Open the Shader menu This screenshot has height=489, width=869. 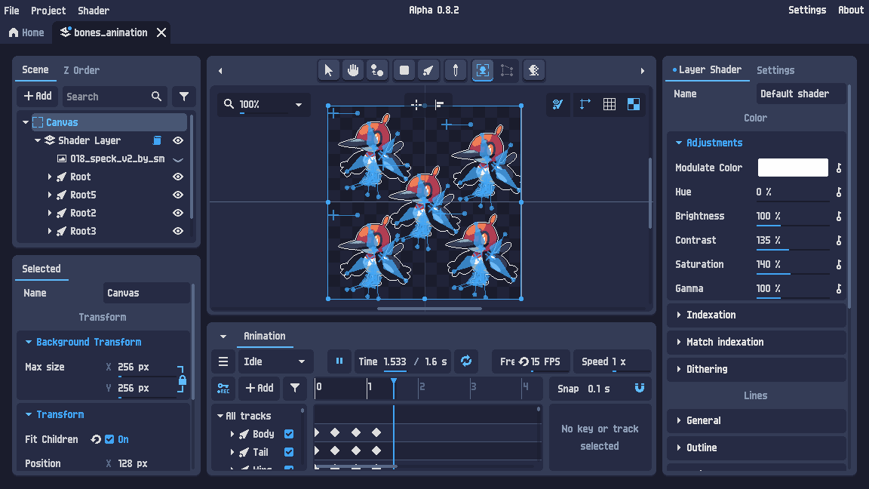coord(94,10)
